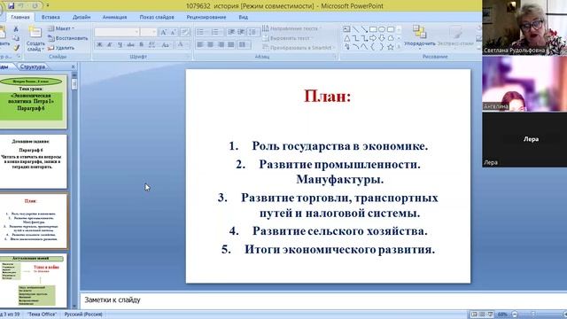Open the Change Case Aa dropdown
The height and width of the screenshot is (319, 567).
[166, 45]
